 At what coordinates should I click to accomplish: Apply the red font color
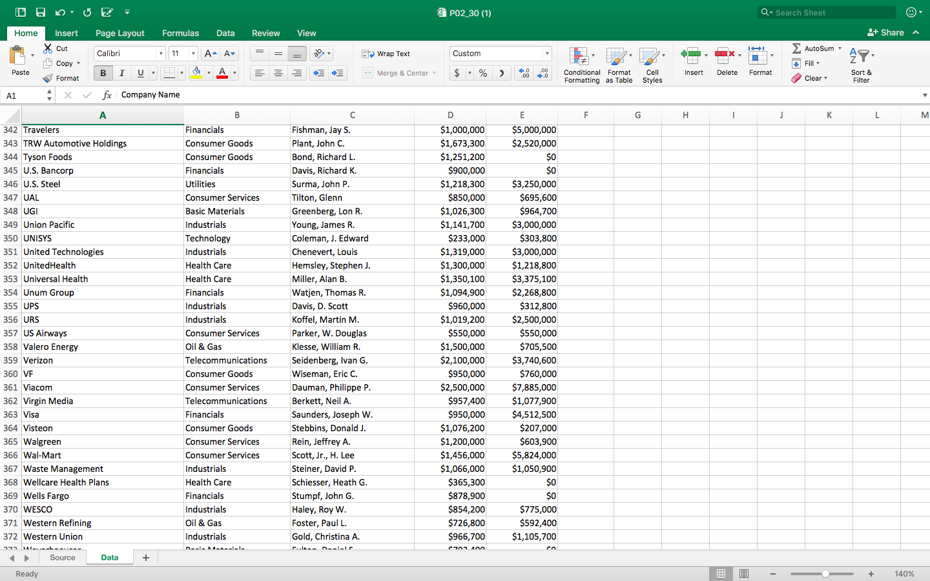pyautogui.click(x=222, y=73)
